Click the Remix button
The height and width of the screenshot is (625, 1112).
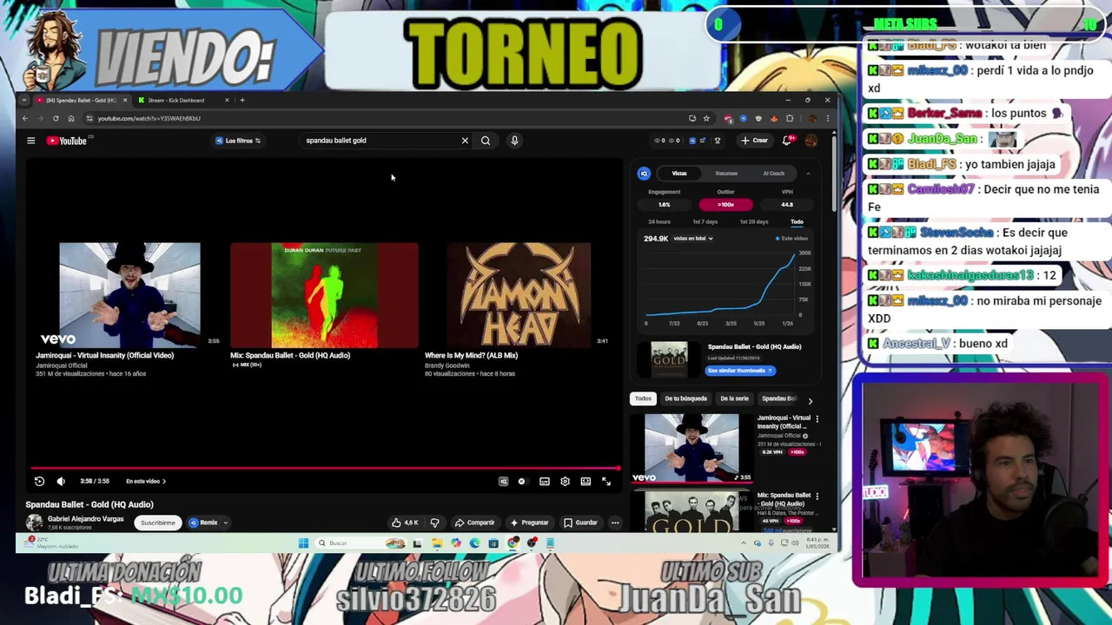point(203,523)
